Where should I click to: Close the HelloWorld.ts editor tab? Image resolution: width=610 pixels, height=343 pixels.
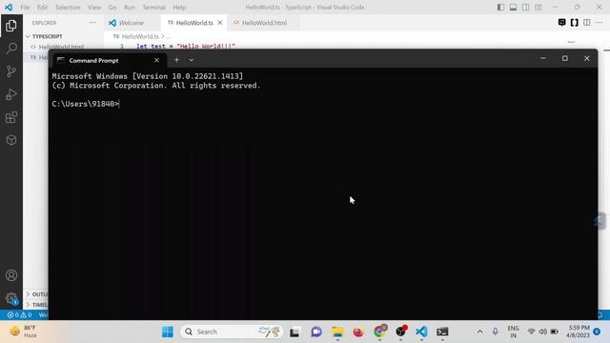pyautogui.click(x=220, y=23)
